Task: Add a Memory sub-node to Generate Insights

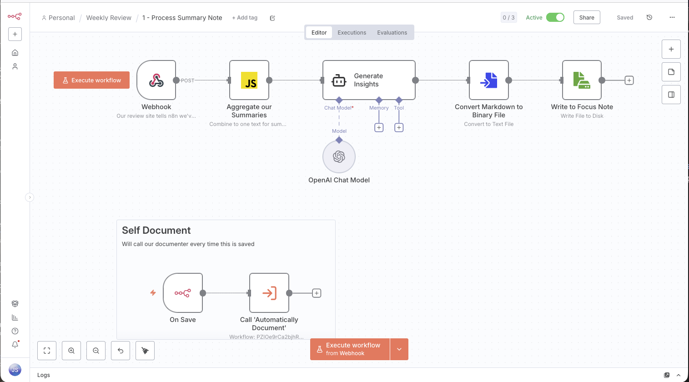Action: point(379,128)
